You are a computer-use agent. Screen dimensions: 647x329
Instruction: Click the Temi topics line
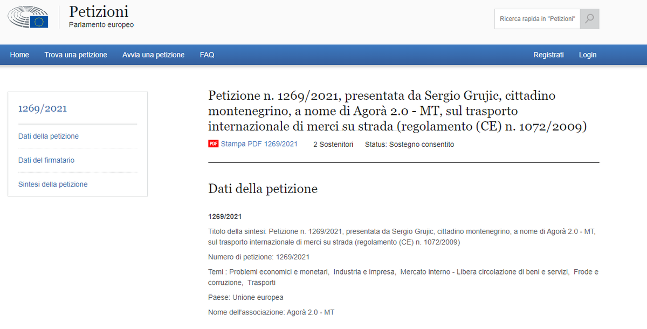tap(403, 277)
